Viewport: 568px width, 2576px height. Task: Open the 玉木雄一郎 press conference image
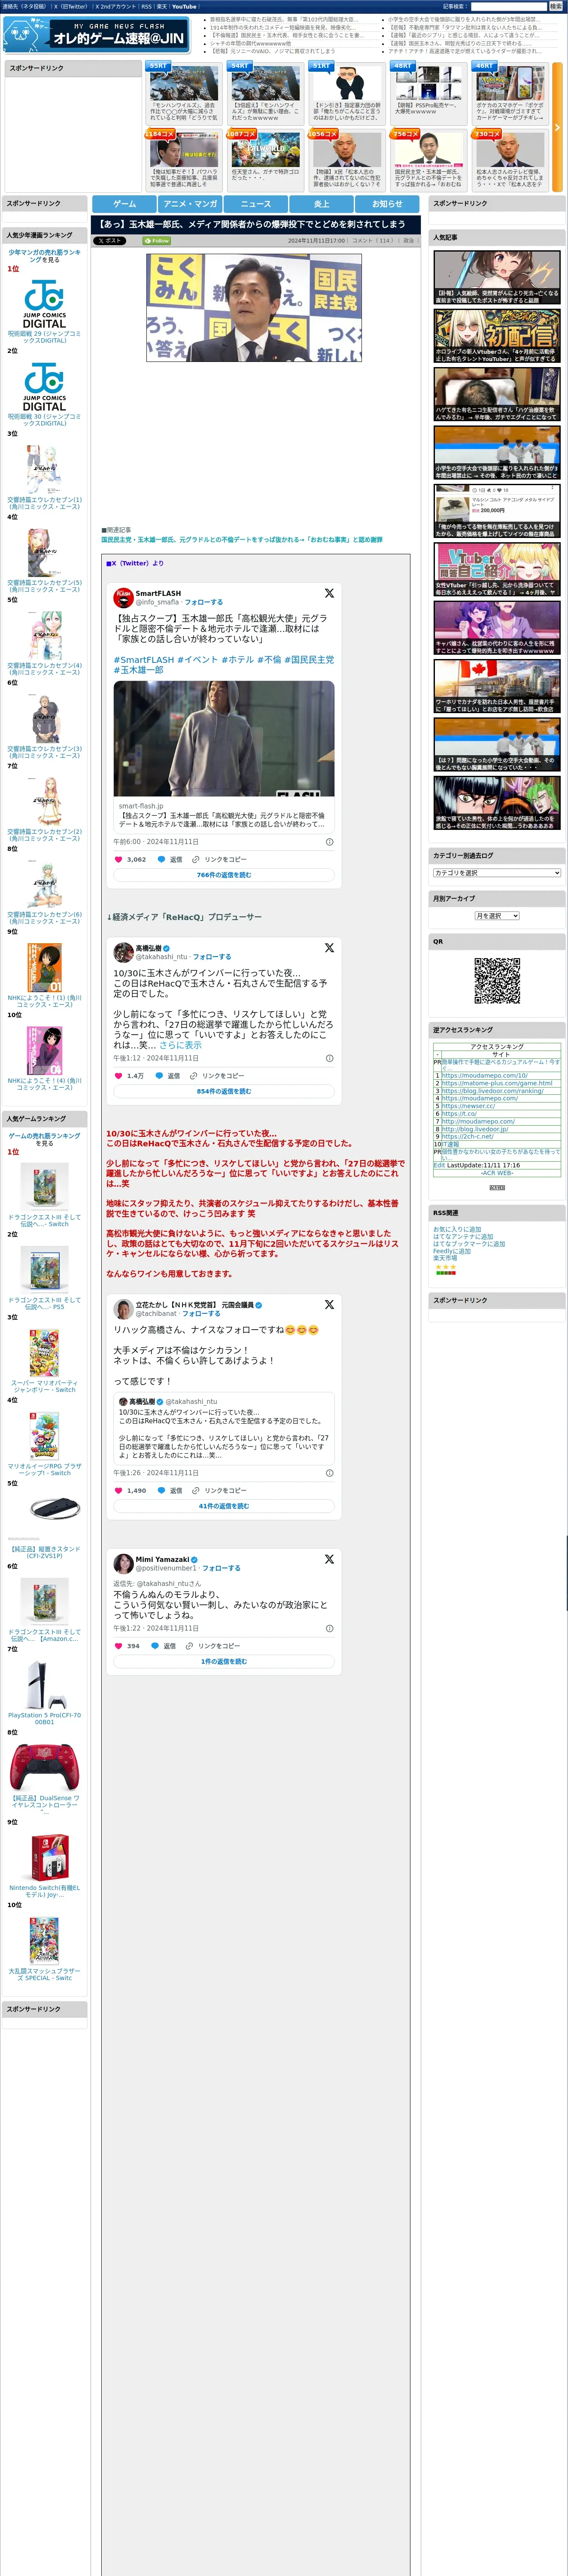[254, 307]
